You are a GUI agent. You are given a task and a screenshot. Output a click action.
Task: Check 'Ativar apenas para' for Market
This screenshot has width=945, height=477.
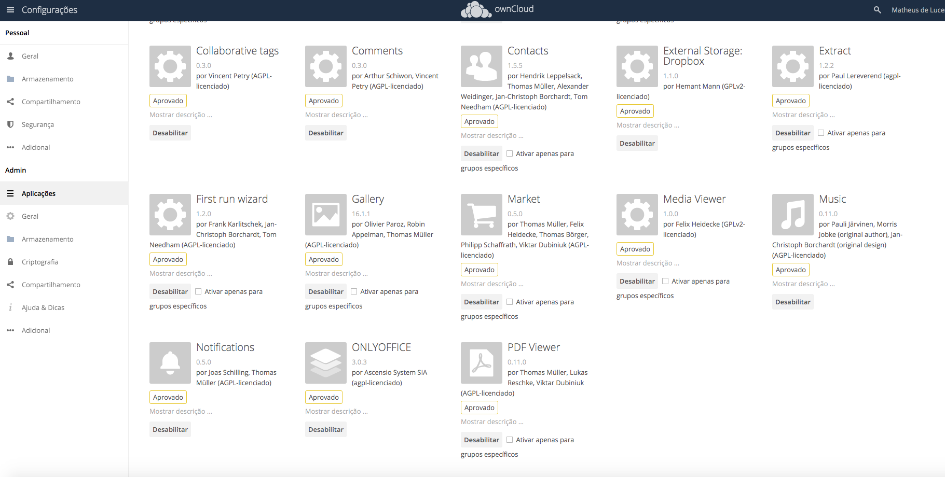coord(510,302)
